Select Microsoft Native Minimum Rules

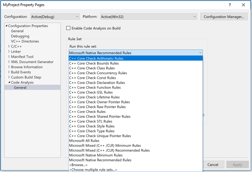[x=96, y=155]
